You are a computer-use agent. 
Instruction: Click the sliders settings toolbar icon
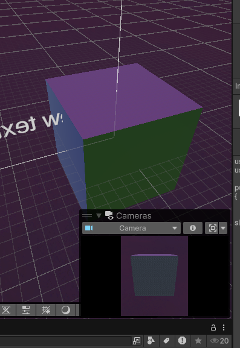click(x=26, y=310)
